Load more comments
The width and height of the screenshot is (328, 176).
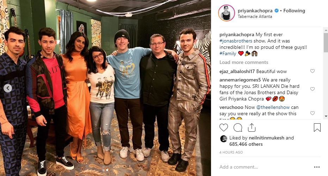click(x=244, y=62)
